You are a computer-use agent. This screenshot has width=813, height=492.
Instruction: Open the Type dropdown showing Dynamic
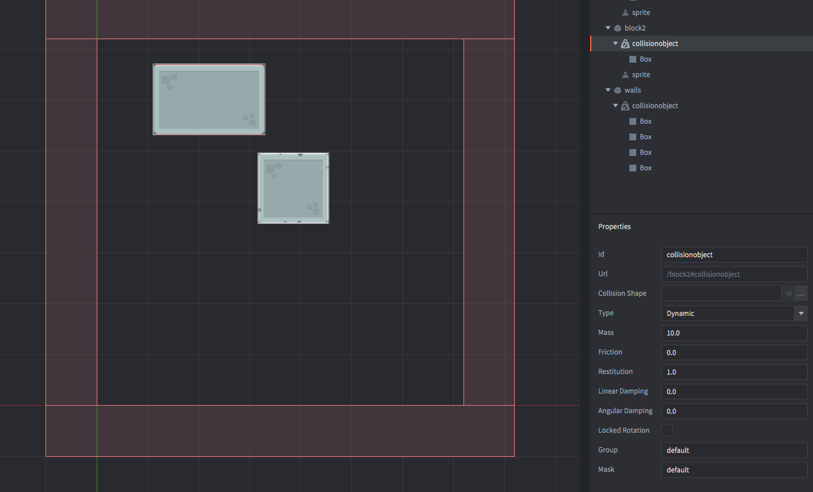[x=734, y=313]
